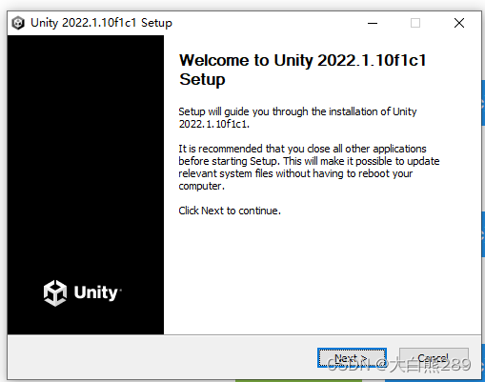Click the "Welcome to Unity 2022.1.10f1c1 Setup" heading
Image resolution: width=485 pixels, height=382 pixels.
point(302,70)
